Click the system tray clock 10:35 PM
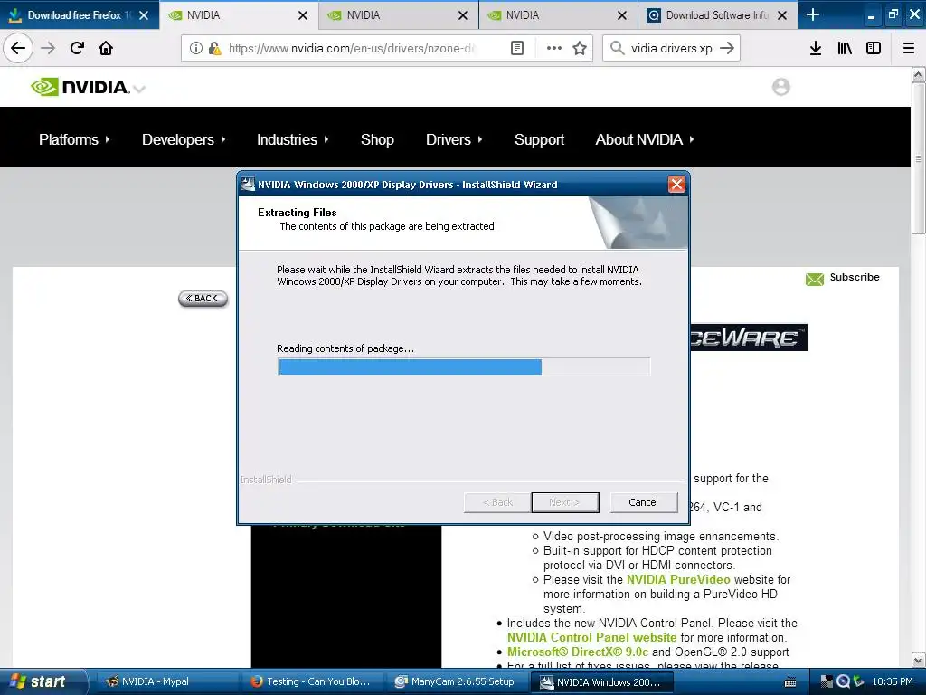Viewport: 926px width, 695px height. [x=893, y=682]
